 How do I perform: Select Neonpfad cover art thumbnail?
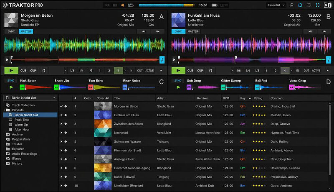pos(103,133)
